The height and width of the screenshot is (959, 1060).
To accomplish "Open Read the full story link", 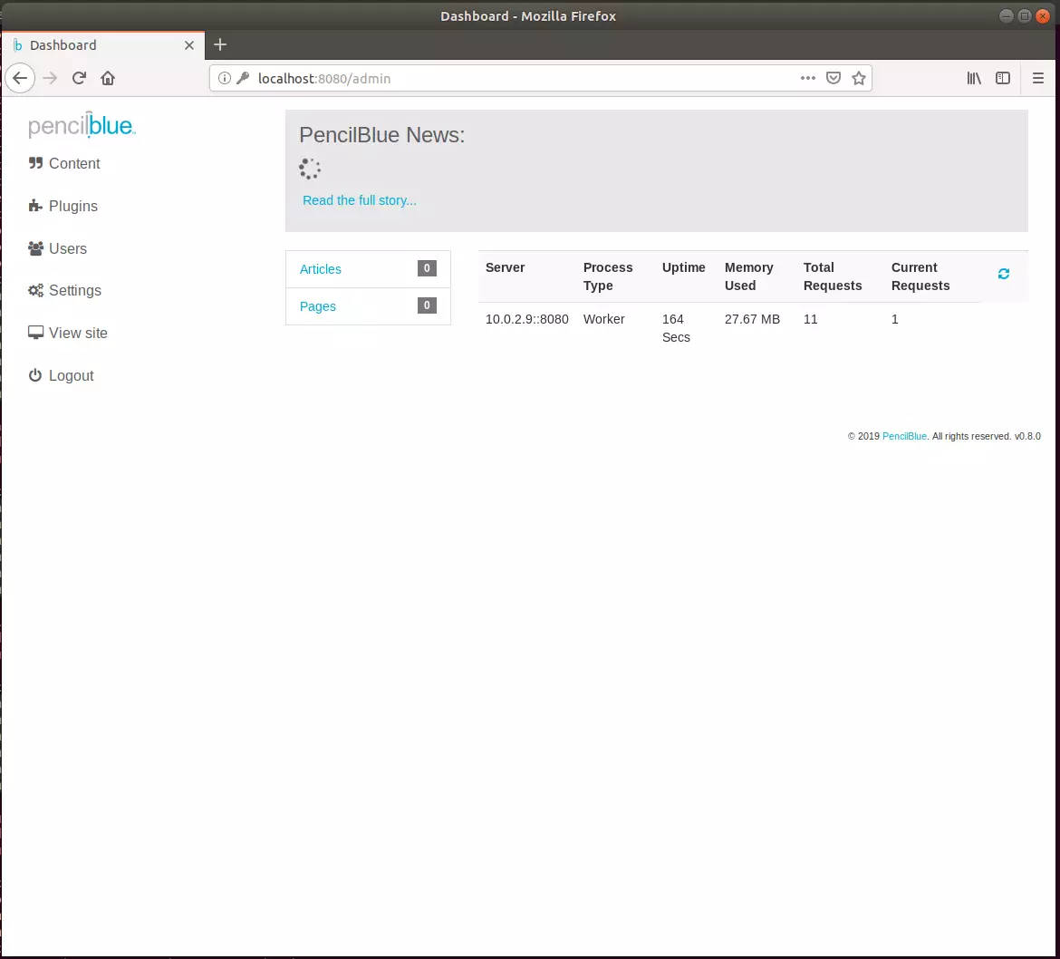I will 360,201.
